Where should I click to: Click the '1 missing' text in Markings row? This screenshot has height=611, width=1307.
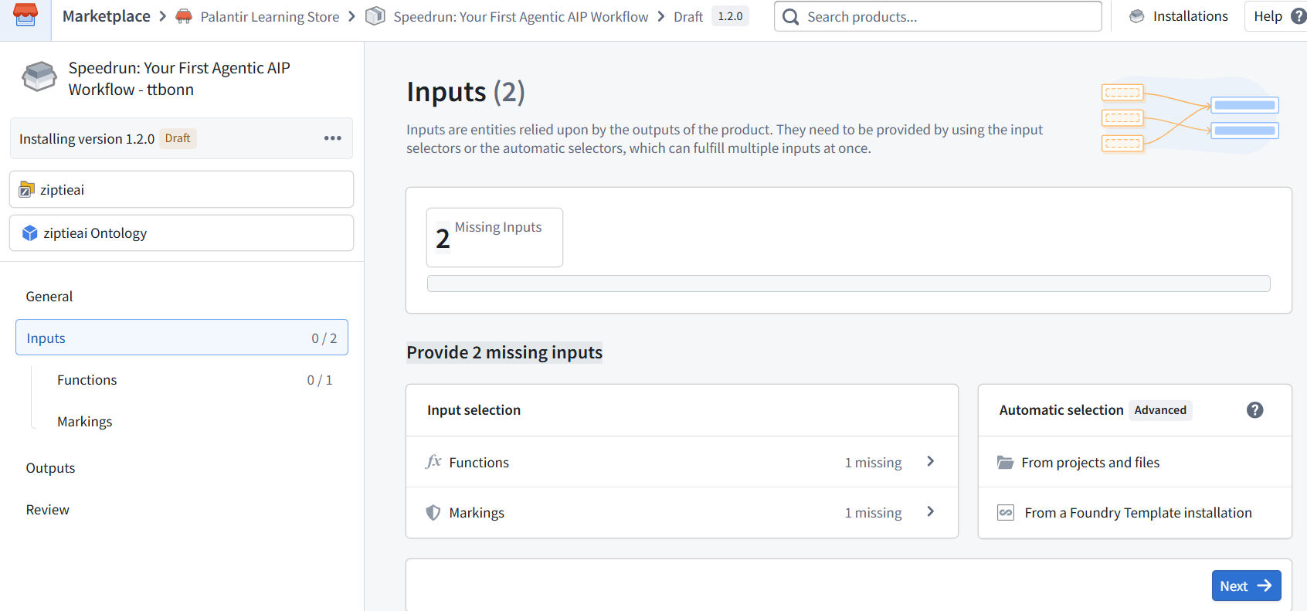pyautogui.click(x=873, y=512)
